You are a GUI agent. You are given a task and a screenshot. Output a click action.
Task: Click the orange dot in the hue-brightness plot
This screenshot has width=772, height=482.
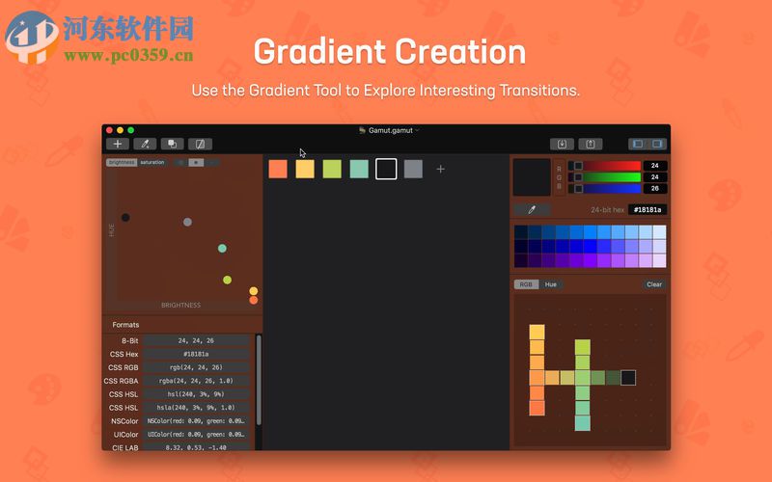(x=254, y=300)
